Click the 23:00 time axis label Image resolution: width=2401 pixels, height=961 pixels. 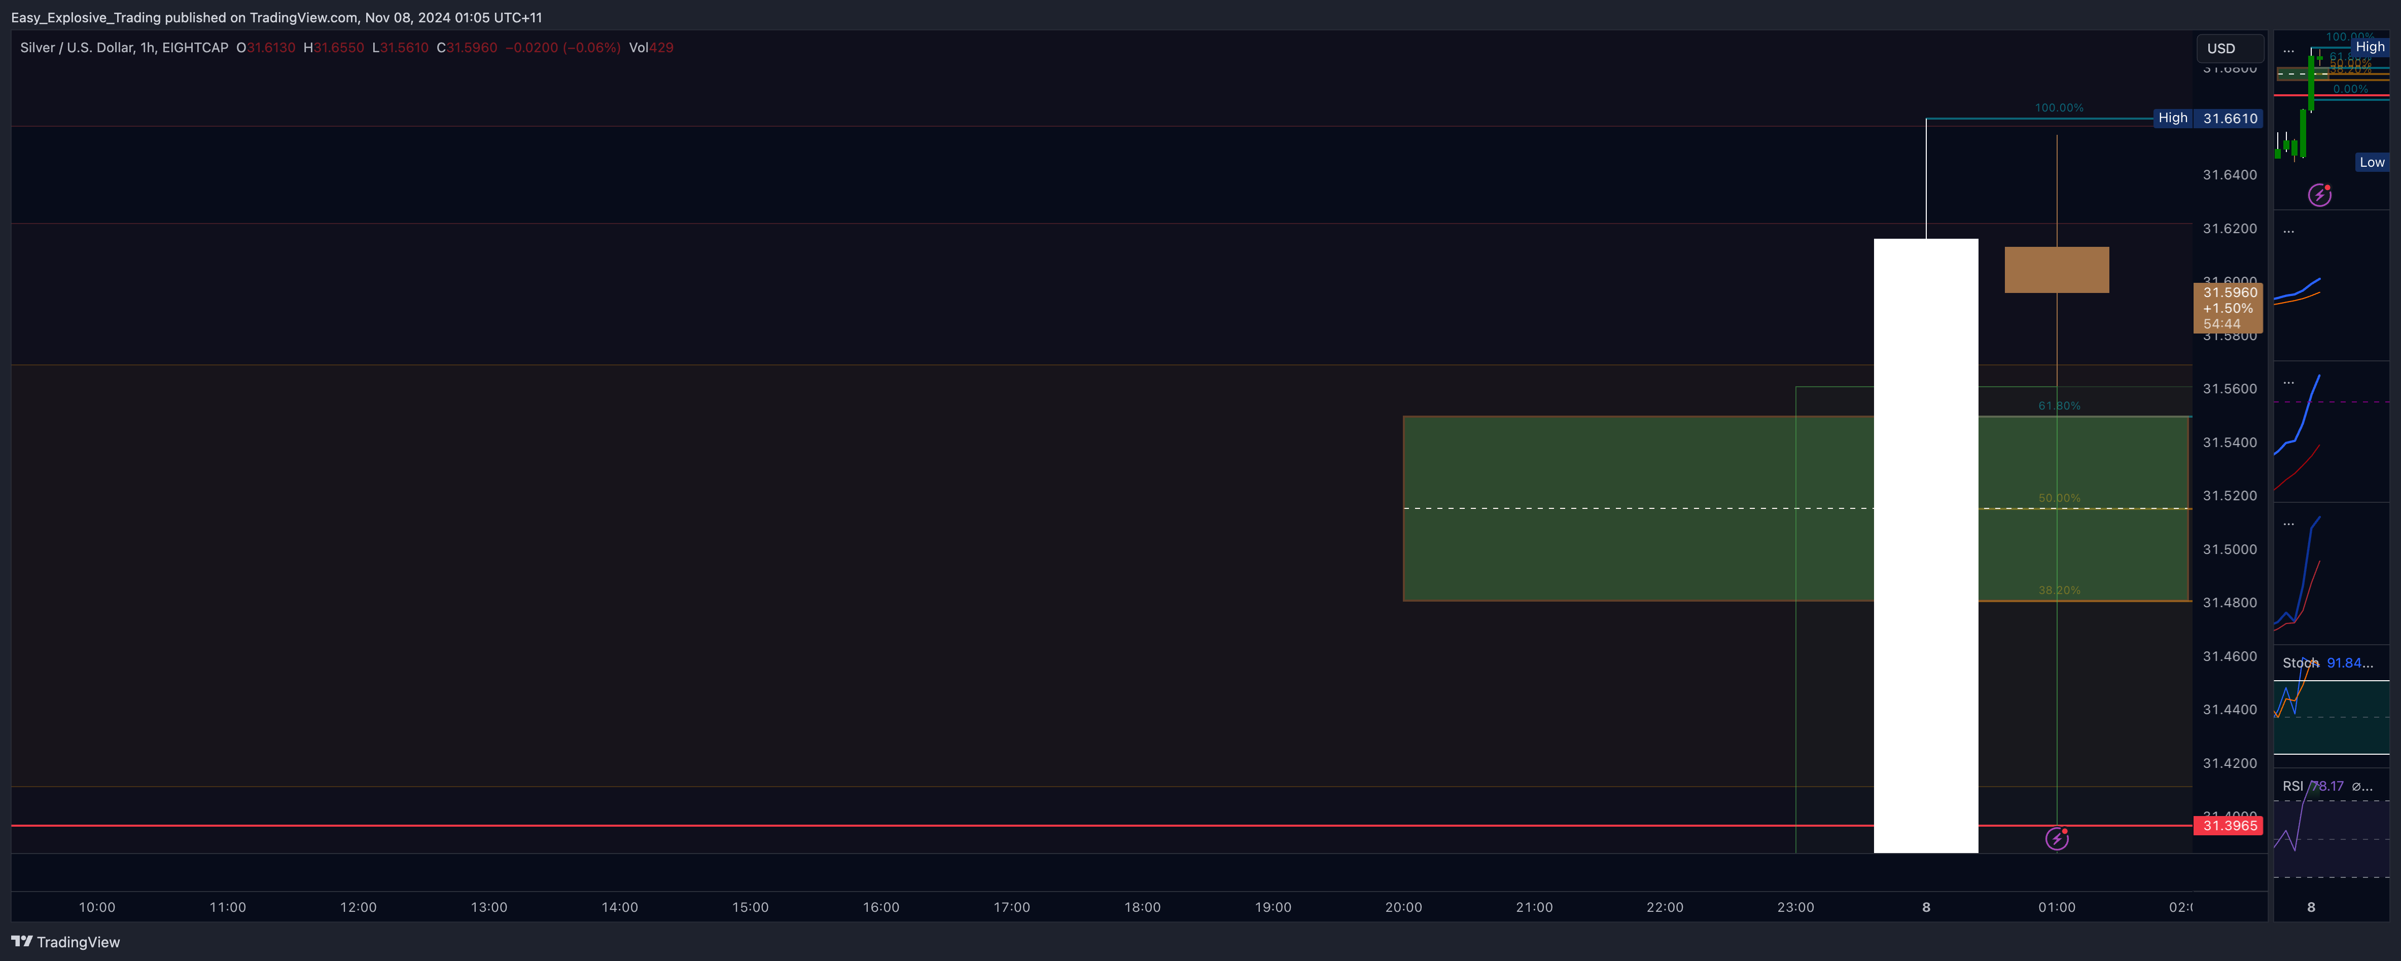pyautogui.click(x=1795, y=907)
